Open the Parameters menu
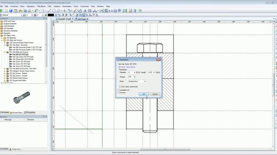Viewport: 277px width, 155px height. pyautogui.click(x=67, y=6)
